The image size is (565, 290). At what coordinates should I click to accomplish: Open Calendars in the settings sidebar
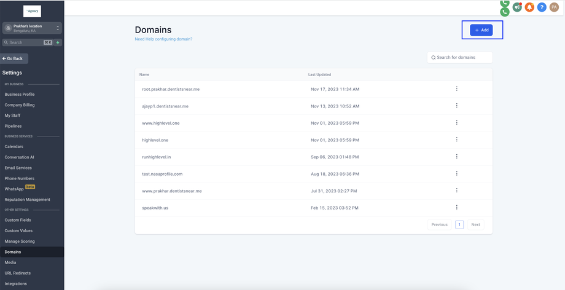14,147
